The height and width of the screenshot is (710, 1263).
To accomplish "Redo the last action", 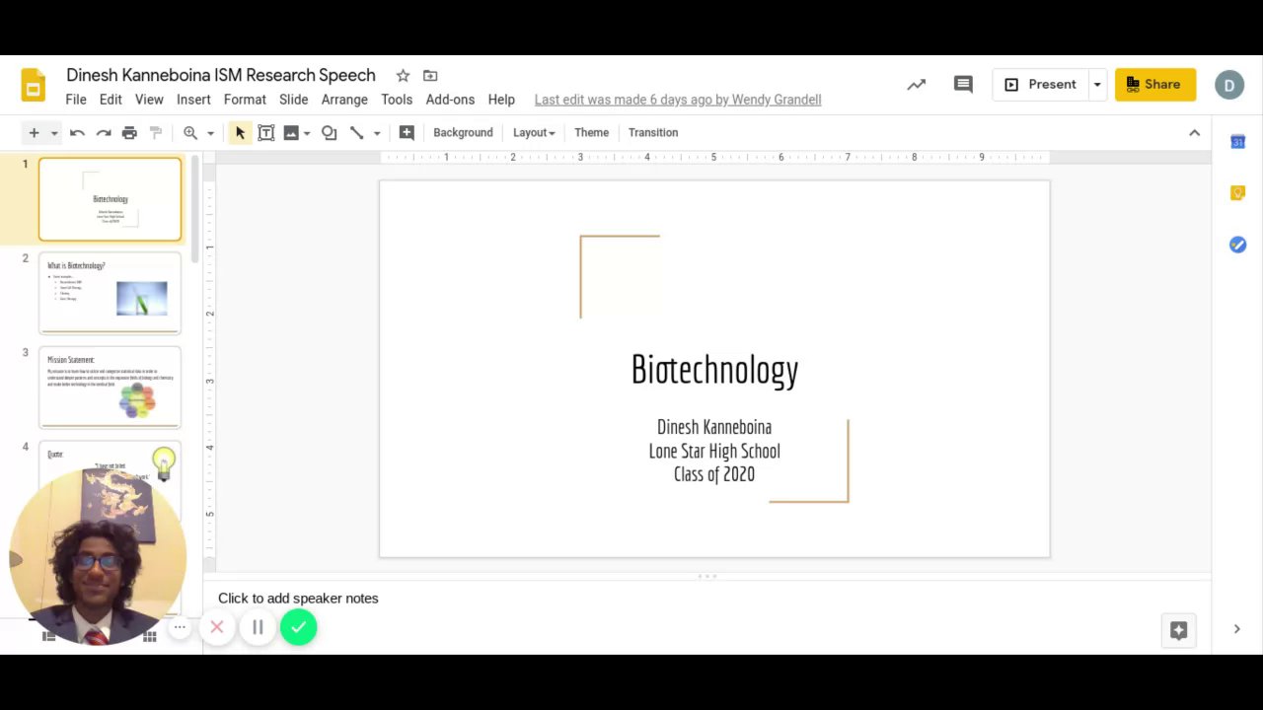I will 103,132.
